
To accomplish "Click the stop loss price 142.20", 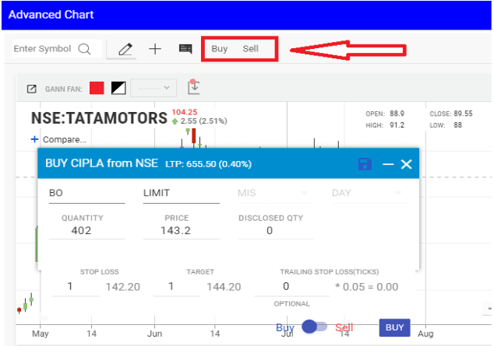I will (123, 287).
